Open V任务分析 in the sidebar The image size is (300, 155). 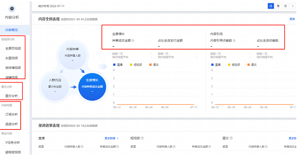pyautogui.click(x=12, y=142)
